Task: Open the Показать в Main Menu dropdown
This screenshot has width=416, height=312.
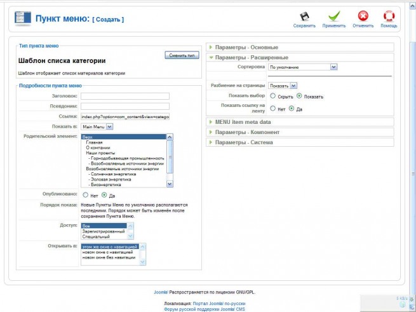Action: [x=97, y=126]
